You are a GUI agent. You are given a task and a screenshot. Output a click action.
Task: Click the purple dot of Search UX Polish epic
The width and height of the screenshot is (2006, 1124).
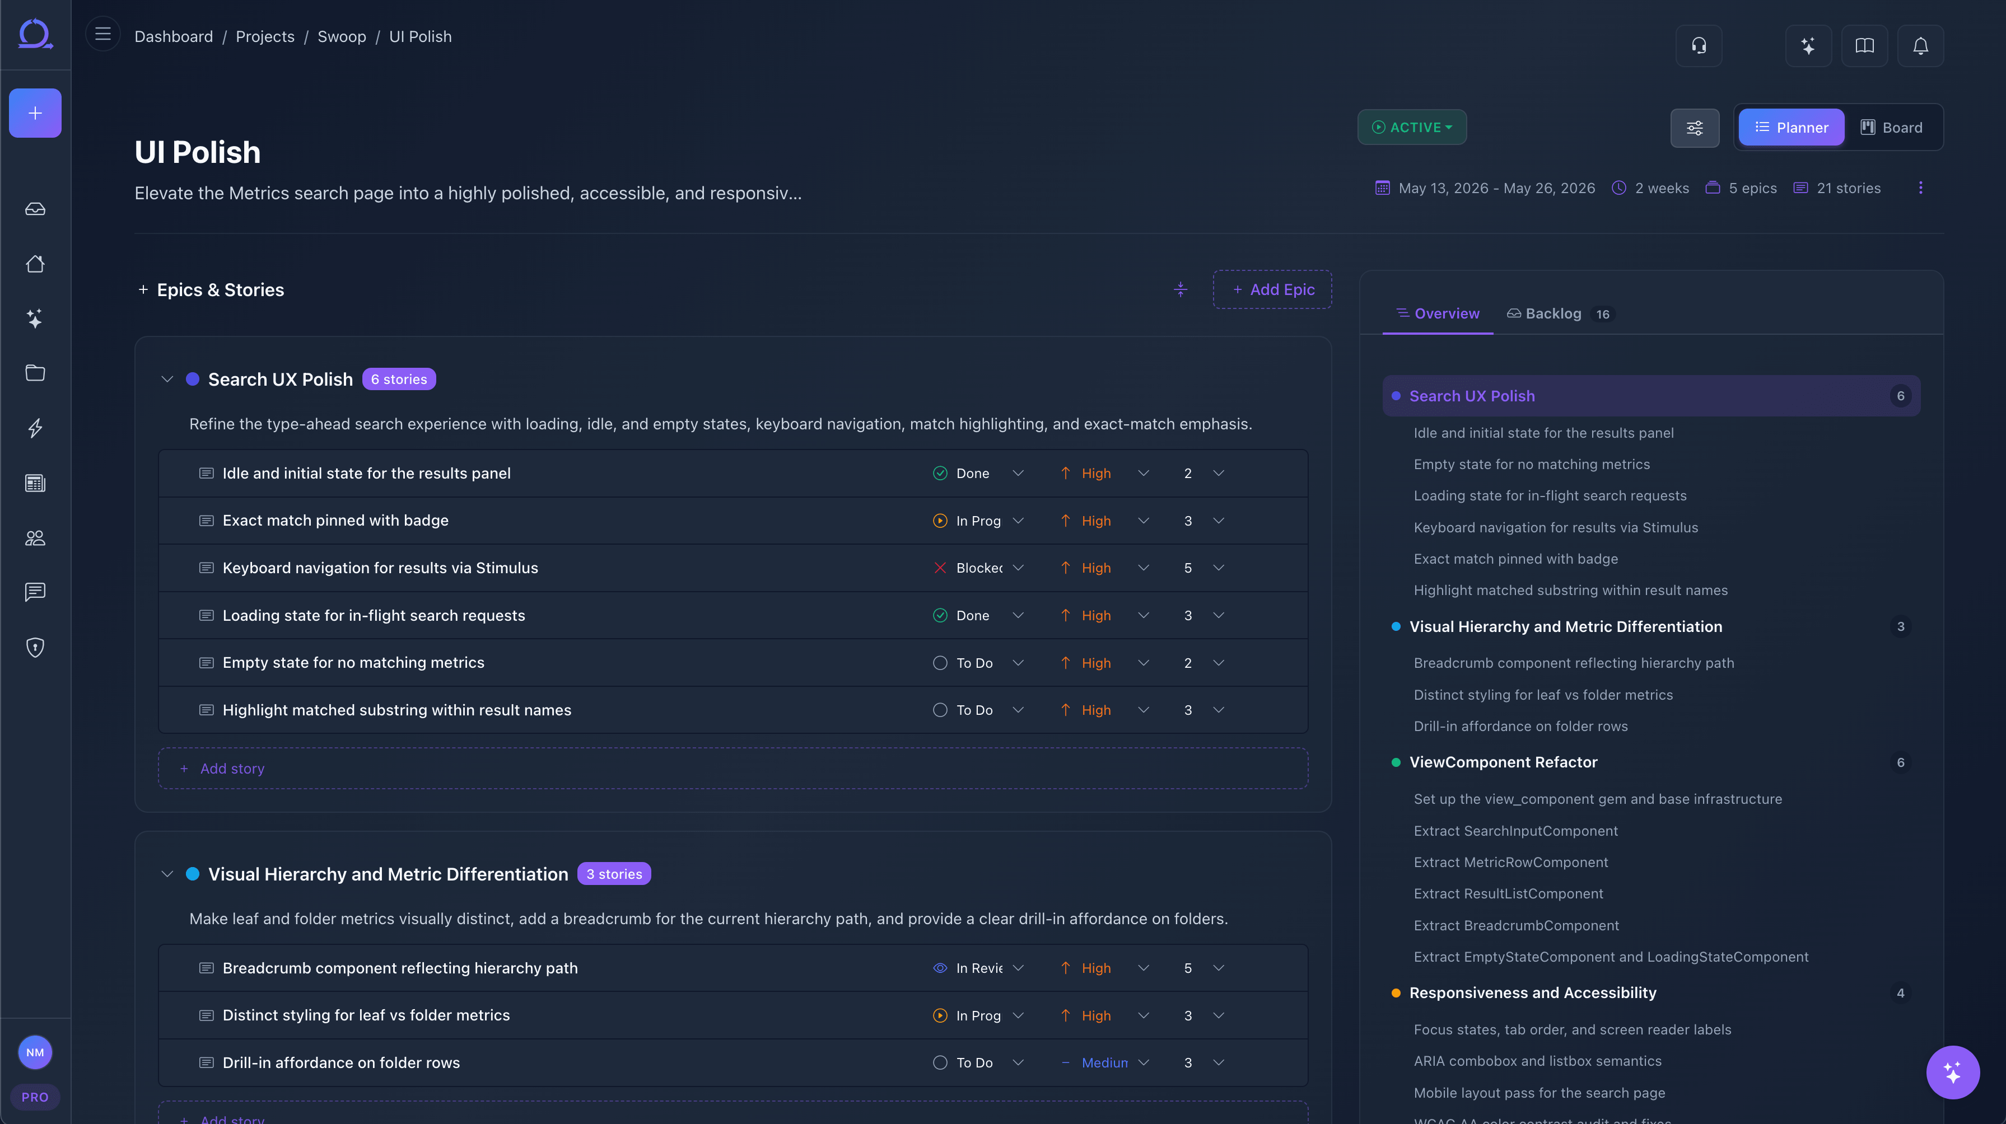pos(192,380)
